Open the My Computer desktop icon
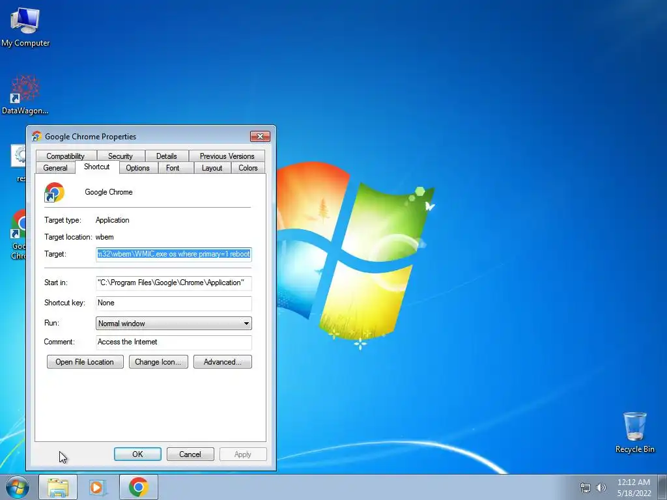 click(25, 26)
